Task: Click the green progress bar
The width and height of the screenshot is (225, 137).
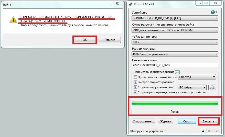Action: pos(175,103)
